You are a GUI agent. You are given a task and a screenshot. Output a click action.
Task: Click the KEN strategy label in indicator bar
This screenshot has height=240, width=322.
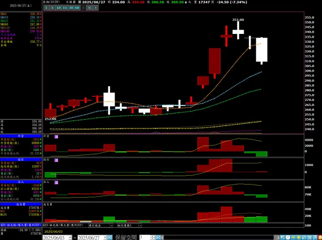64,225
